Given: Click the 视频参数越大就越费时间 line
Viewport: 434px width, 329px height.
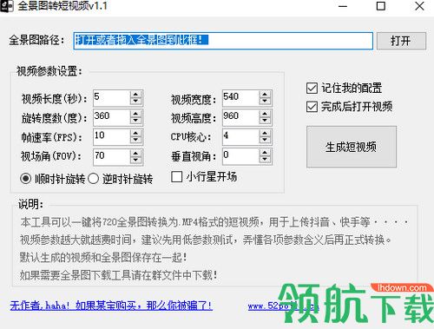Looking at the screenshot, I should click(x=206, y=240).
